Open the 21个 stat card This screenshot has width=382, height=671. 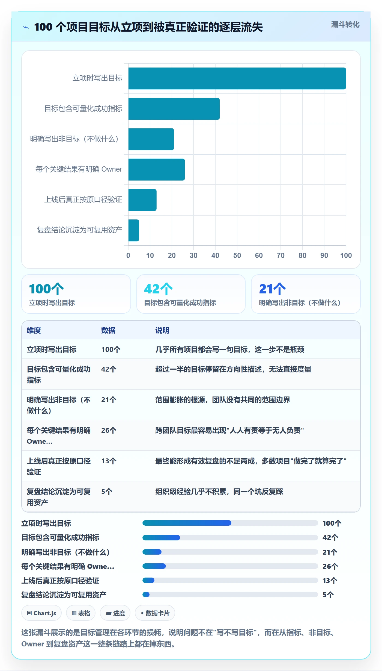point(306,294)
